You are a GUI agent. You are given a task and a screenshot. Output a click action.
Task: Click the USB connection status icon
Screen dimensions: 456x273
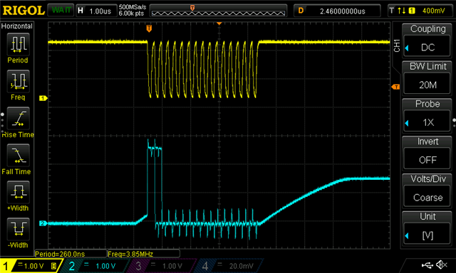pyautogui.click(x=427, y=265)
